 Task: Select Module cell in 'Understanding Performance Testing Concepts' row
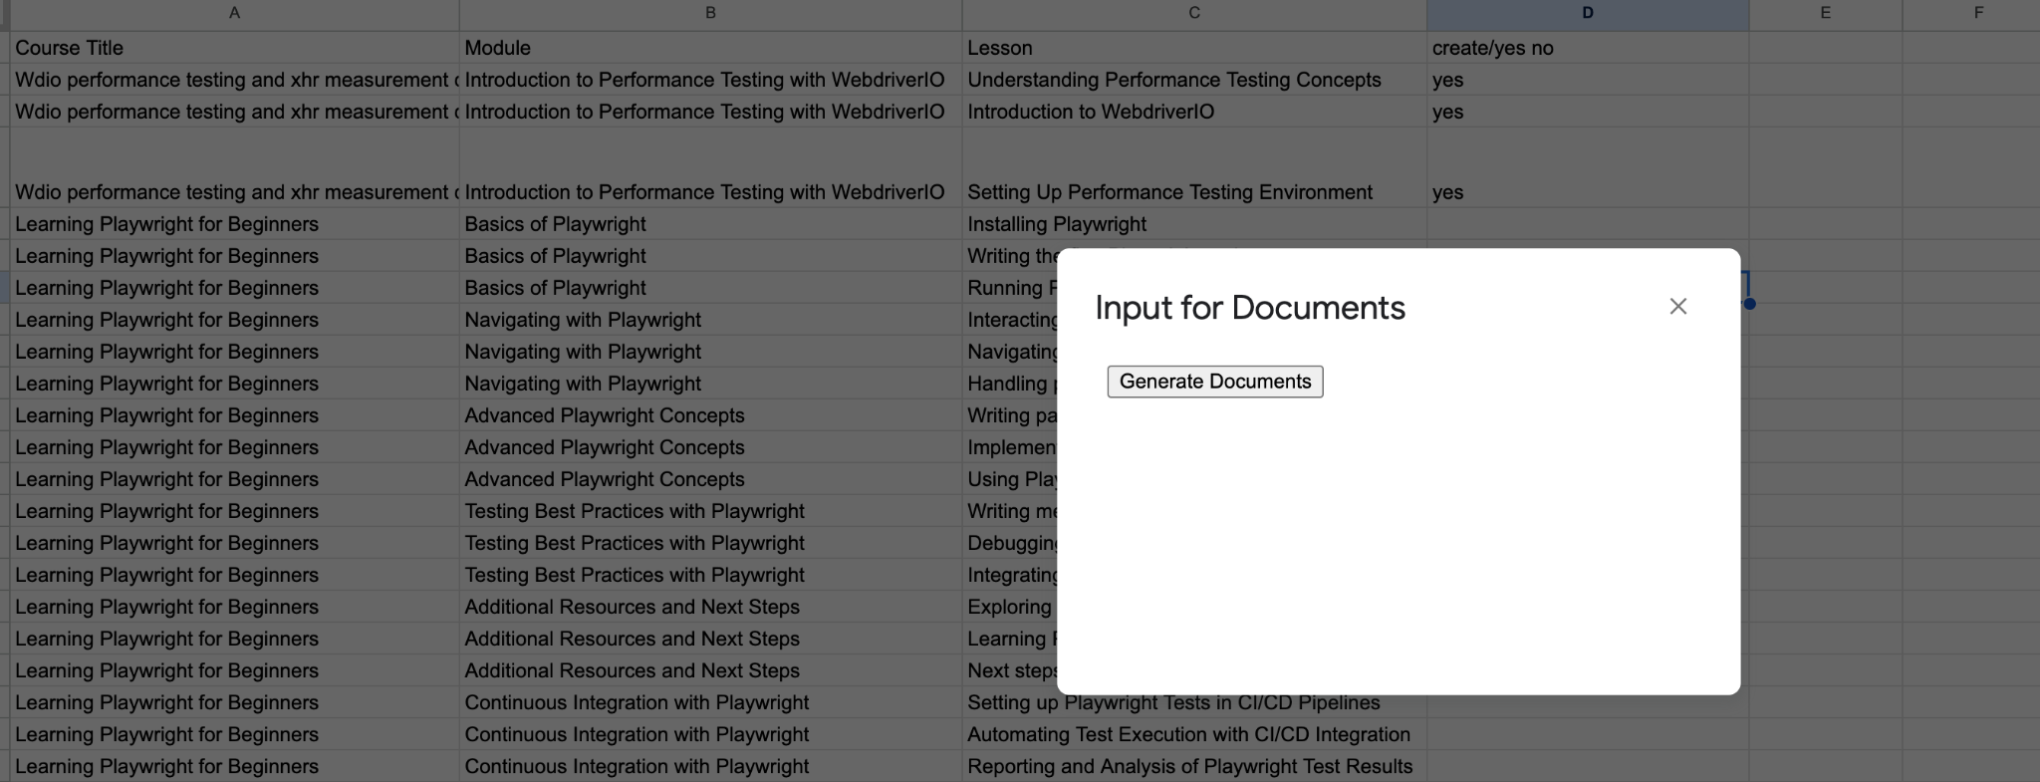tap(710, 80)
